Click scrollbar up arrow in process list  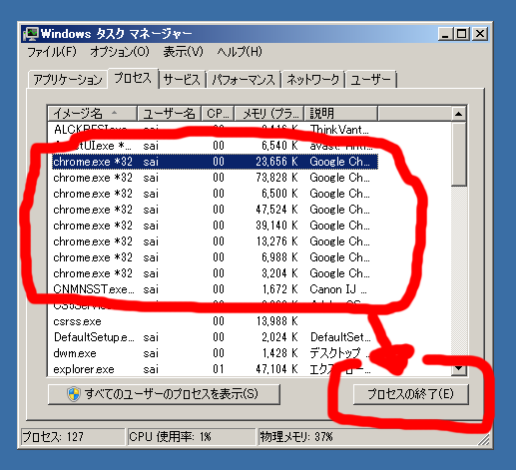click(x=459, y=114)
